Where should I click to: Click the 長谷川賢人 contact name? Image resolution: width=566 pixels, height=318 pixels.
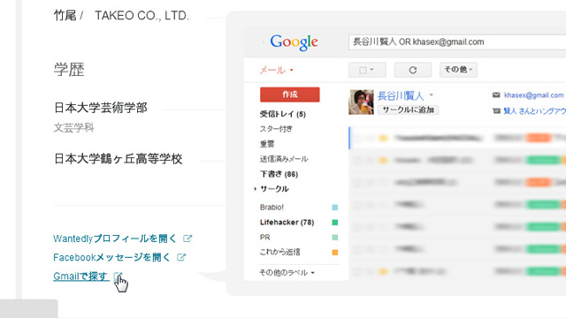click(x=401, y=95)
